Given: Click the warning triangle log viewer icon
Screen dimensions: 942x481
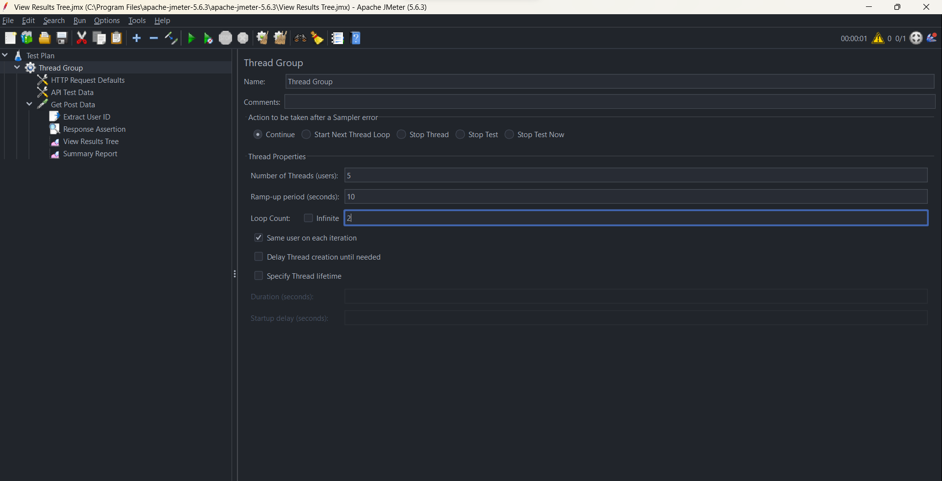Looking at the screenshot, I should (x=878, y=38).
